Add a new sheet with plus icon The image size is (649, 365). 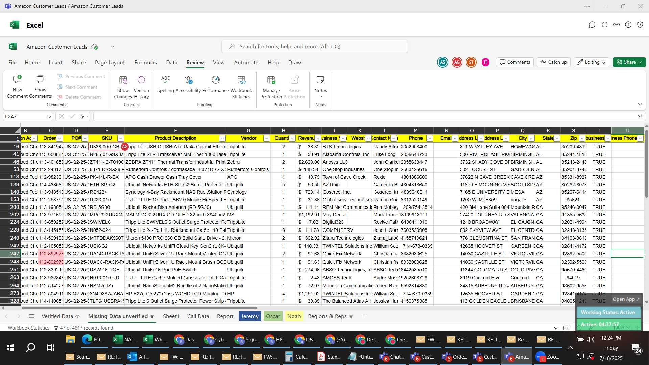[x=364, y=316]
